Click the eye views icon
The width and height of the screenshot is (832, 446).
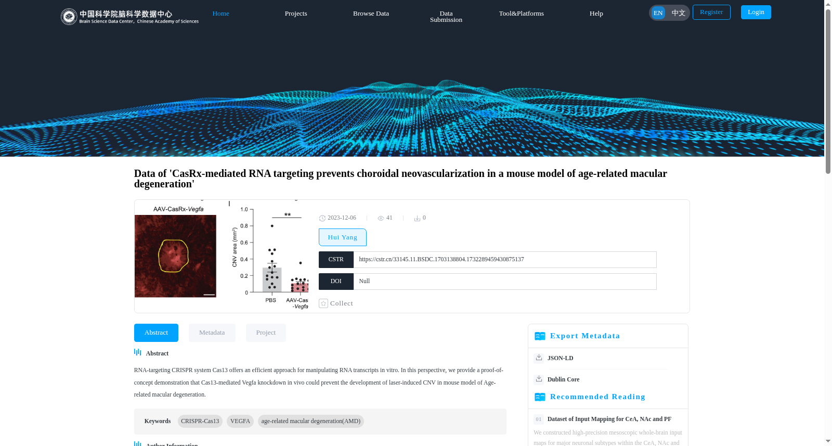(x=381, y=218)
